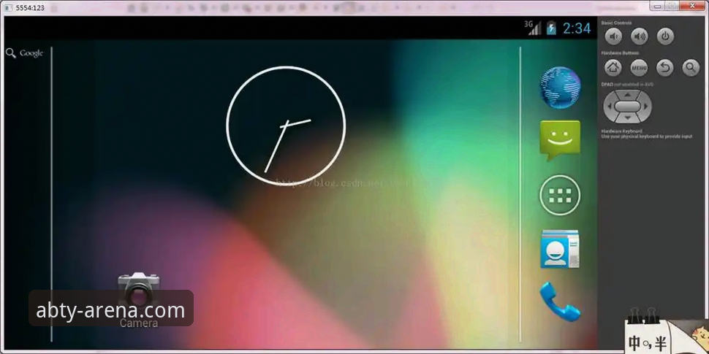Image resolution: width=709 pixels, height=354 pixels.
Task: Click the DPAD left arrow
Action: (x=609, y=107)
